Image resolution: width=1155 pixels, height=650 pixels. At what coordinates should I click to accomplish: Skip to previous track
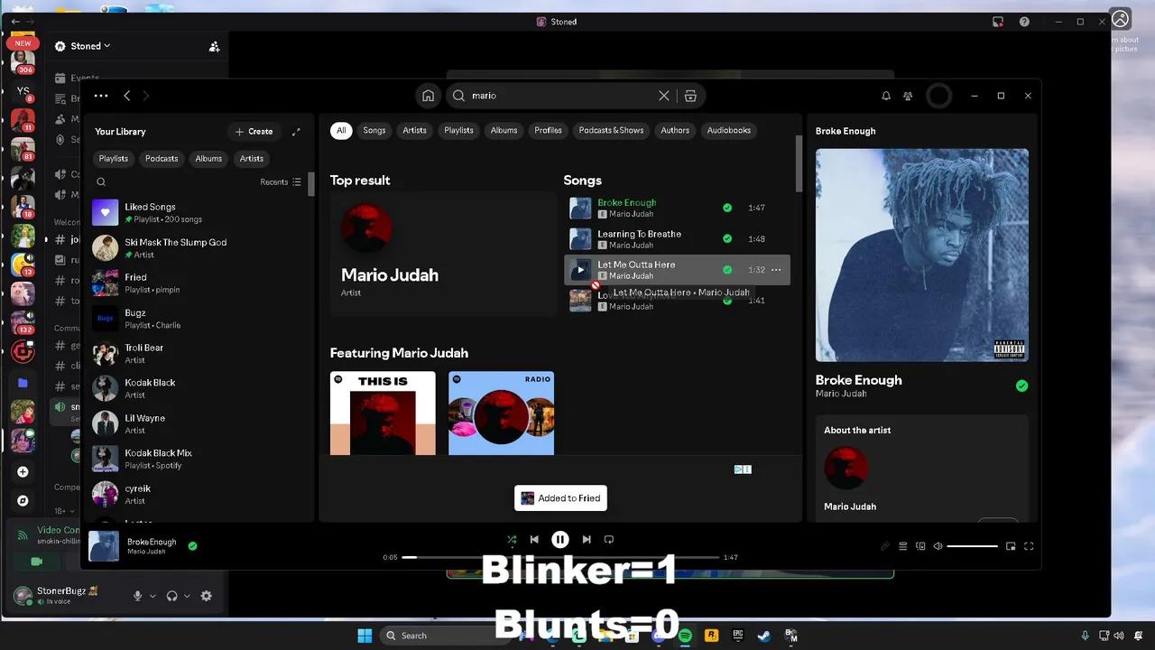point(534,540)
